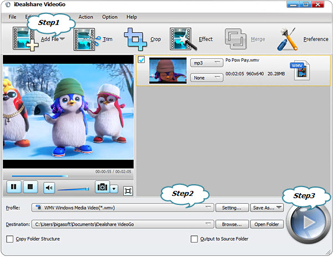
Task: Select the Crop tool icon
Action: click(135, 39)
